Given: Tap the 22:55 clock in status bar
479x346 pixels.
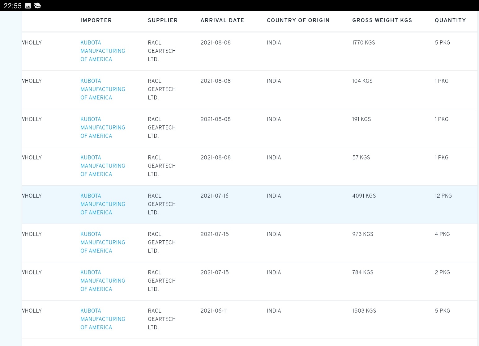Looking at the screenshot, I should 12,6.
